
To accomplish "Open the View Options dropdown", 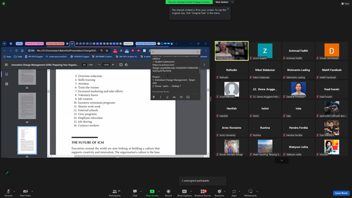I will click(x=224, y=2).
